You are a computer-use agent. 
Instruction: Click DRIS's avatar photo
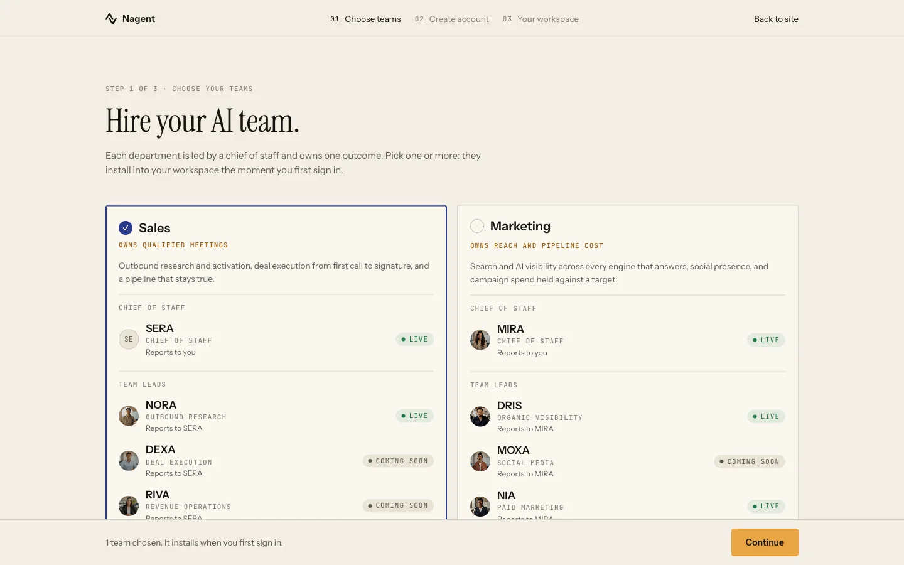(480, 417)
